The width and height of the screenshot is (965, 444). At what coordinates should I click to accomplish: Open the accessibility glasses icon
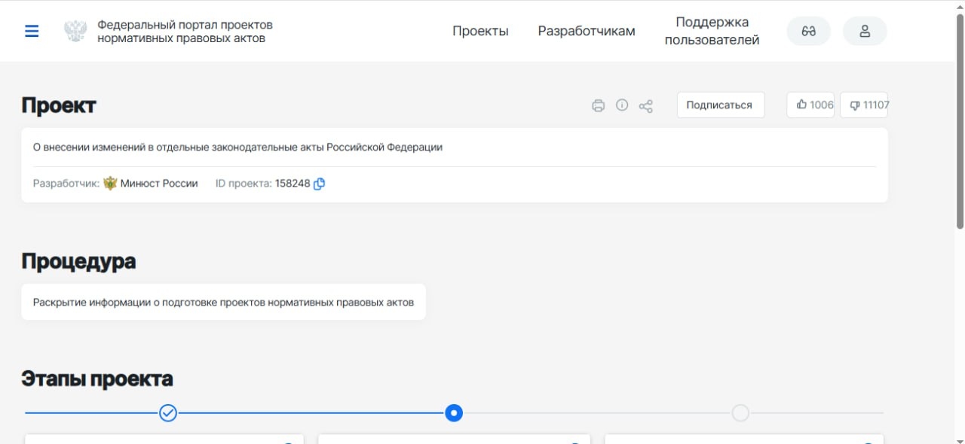(x=809, y=31)
